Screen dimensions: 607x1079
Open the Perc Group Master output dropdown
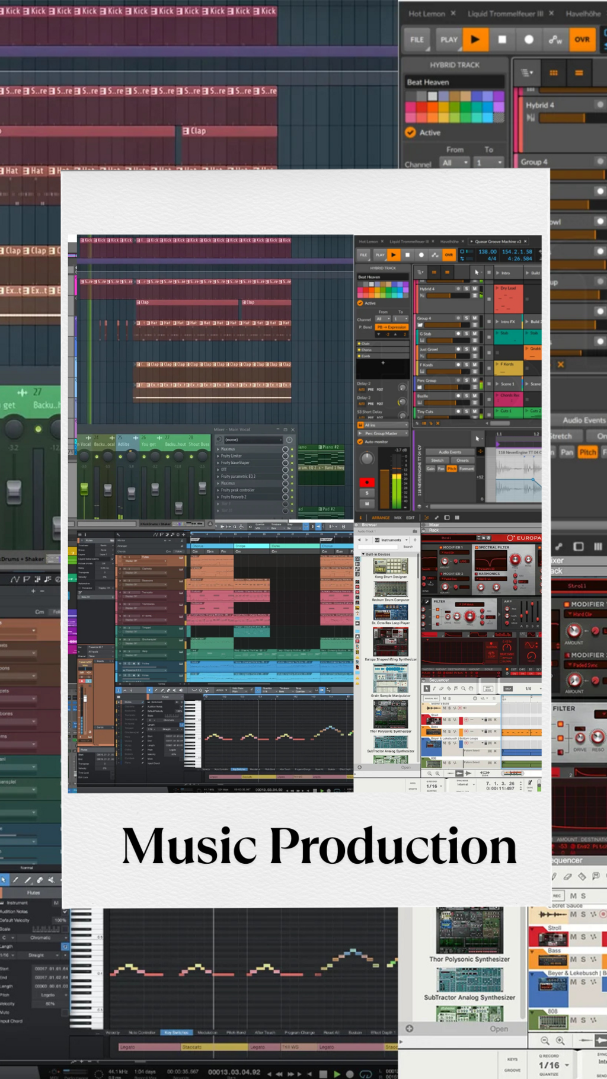(x=383, y=433)
